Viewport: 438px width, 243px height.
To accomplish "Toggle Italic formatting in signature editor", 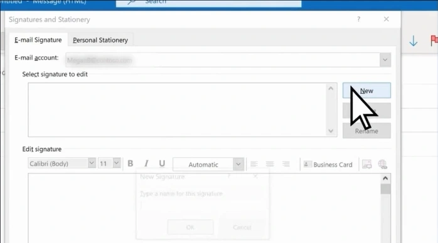I will 146,163.
